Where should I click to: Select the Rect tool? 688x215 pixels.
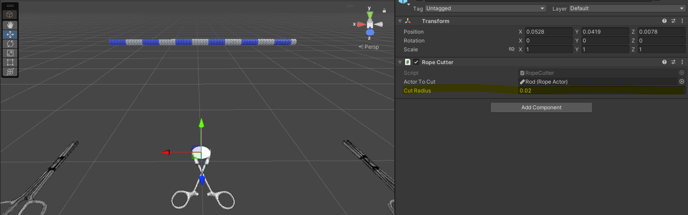tap(10, 62)
